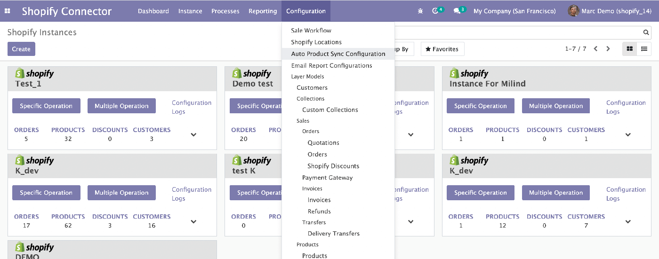Open Configuration link on Test_1 card

(192, 102)
